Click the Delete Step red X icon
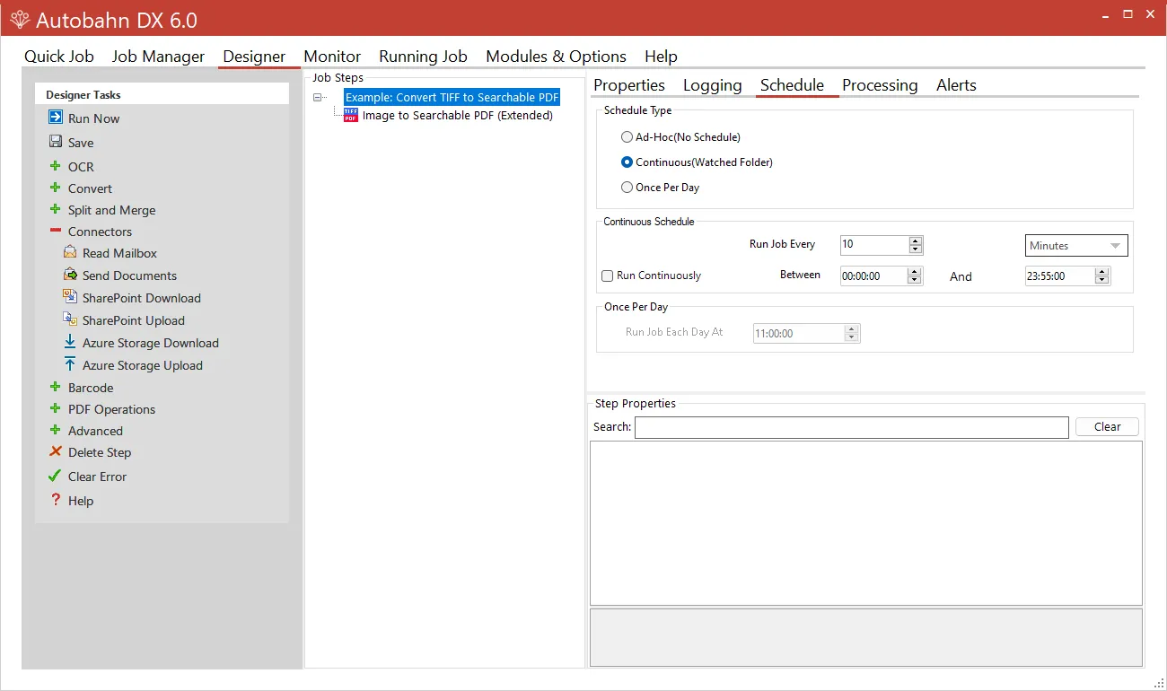This screenshot has height=691, width=1167. [56, 452]
